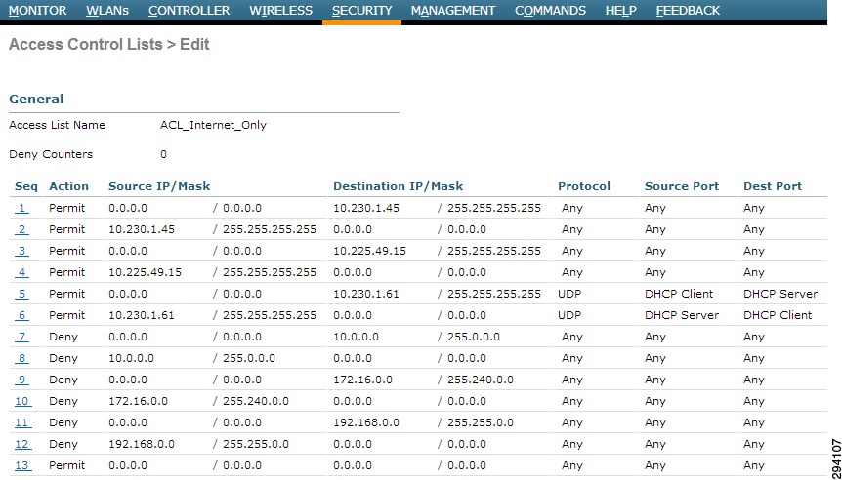
Task: Click source IP 10.225.49.15 in row 4
Action: (145, 272)
